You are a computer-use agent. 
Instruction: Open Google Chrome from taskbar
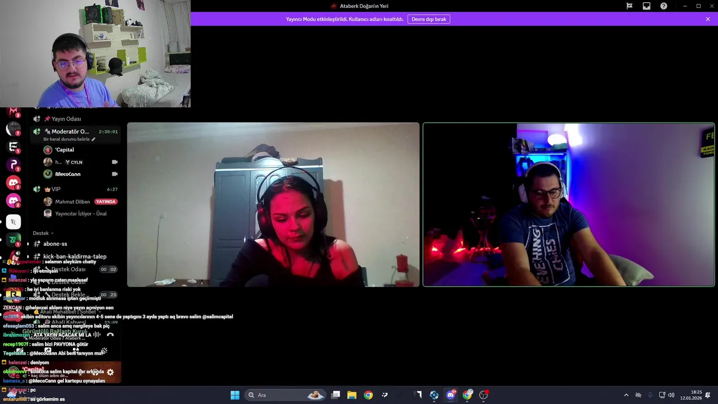coord(368,395)
